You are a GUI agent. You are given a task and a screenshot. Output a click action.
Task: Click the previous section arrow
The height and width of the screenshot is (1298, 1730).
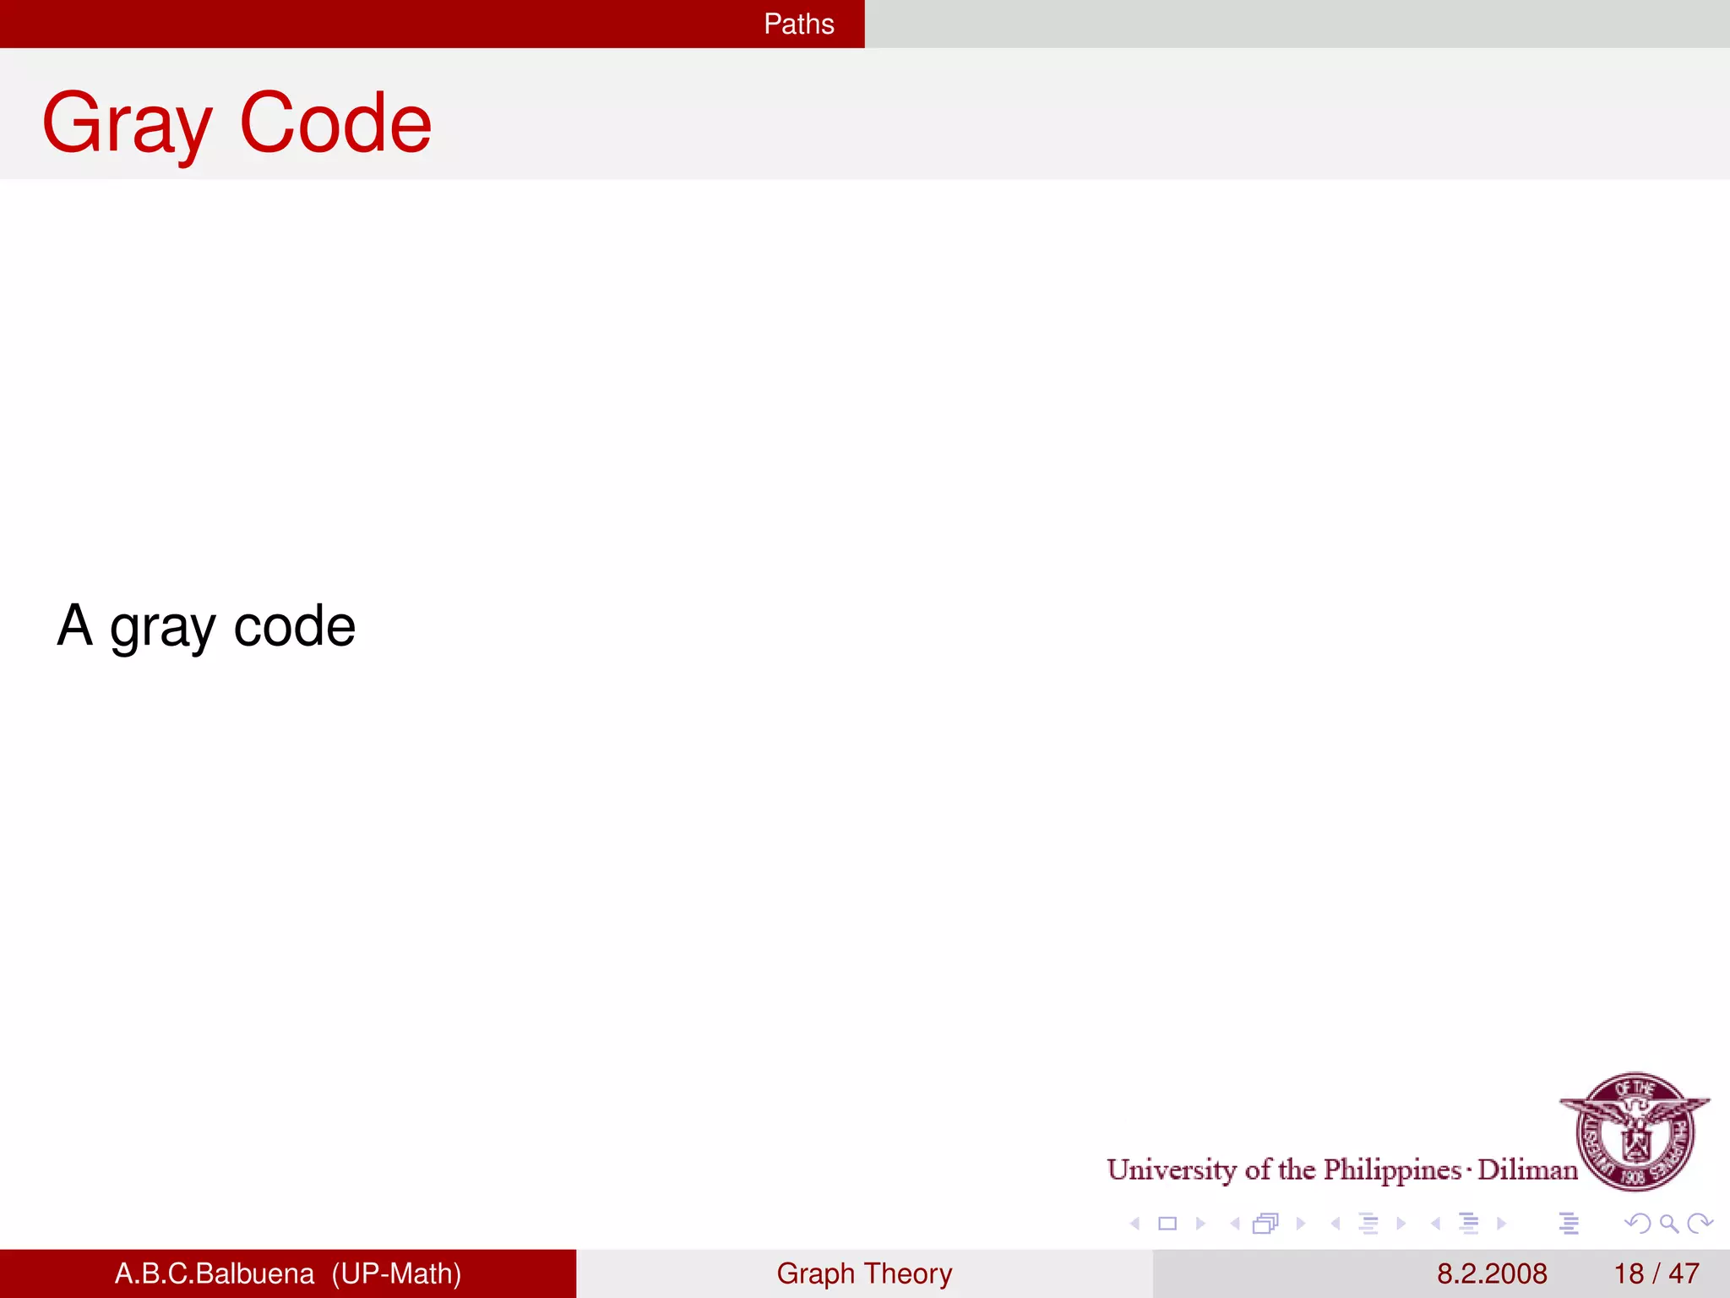pos(1436,1223)
